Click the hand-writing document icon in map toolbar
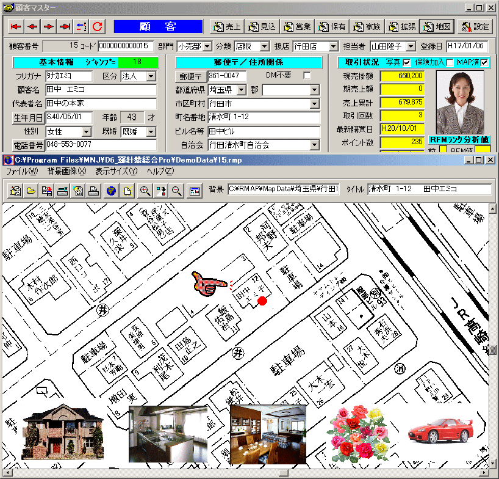Screen dimensions: 499x479 tap(15, 191)
